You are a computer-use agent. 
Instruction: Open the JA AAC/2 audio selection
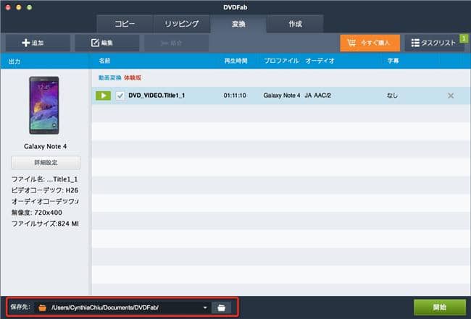[x=318, y=95]
